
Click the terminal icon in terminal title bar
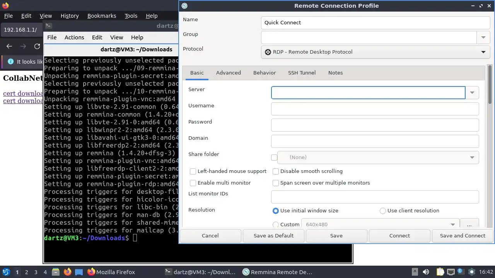click(x=48, y=26)
